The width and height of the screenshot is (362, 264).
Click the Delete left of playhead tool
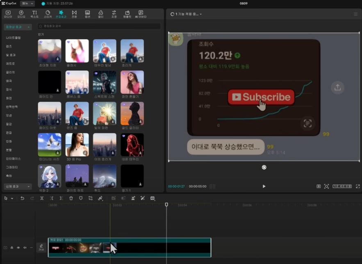pyautogui.click(x=52, y=198)
